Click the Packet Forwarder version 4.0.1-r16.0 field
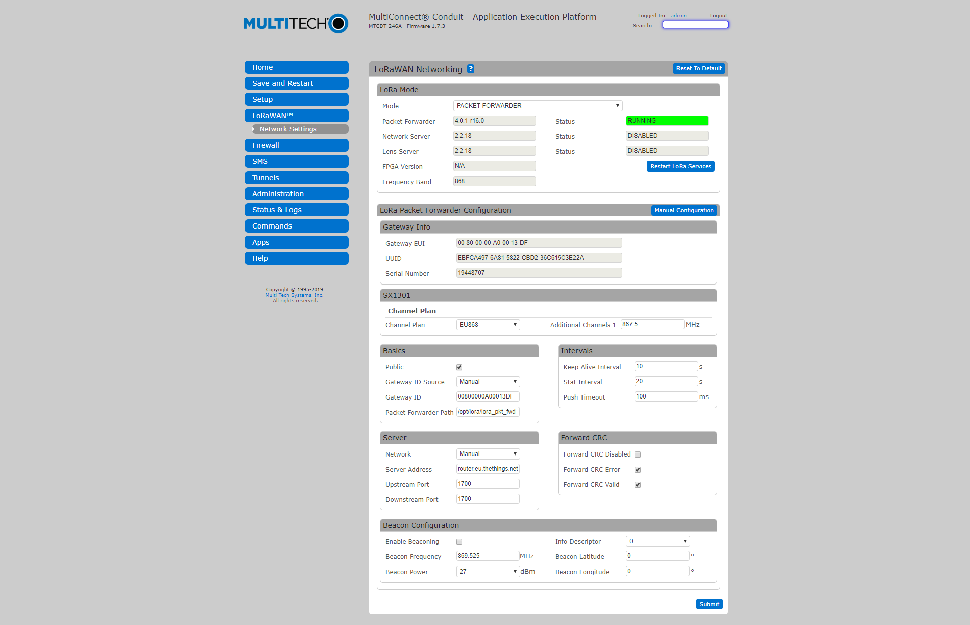The height and width of the screenshot is (625, 970). [495, 121]
